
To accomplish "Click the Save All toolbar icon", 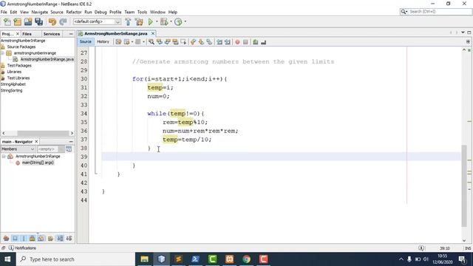I will pyautogui.click(x=38, y=21).
